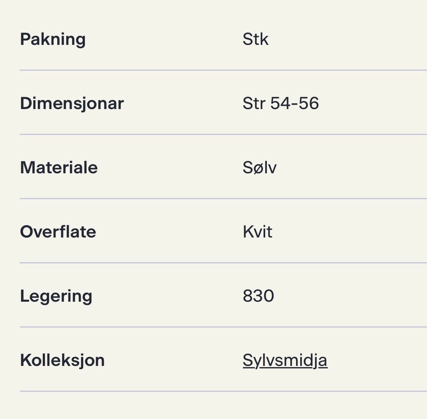Viewport: 427px width, 419px height.
Task: Click the divider line below Pakning row
Action: [223, 70]
